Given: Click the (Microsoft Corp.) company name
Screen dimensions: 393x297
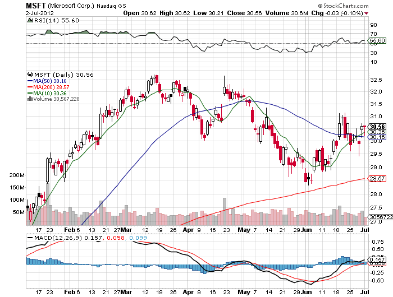Looking at the screenshot, I should [71, 6].
